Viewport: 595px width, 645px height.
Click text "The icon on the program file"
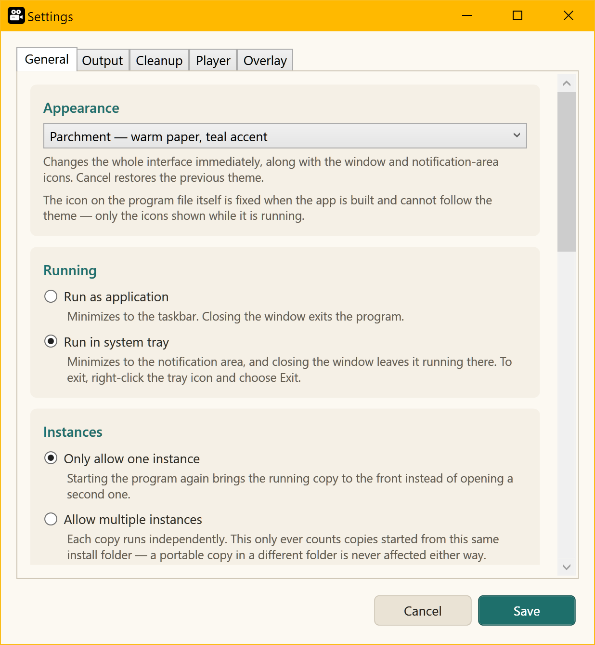coord(268,208)
